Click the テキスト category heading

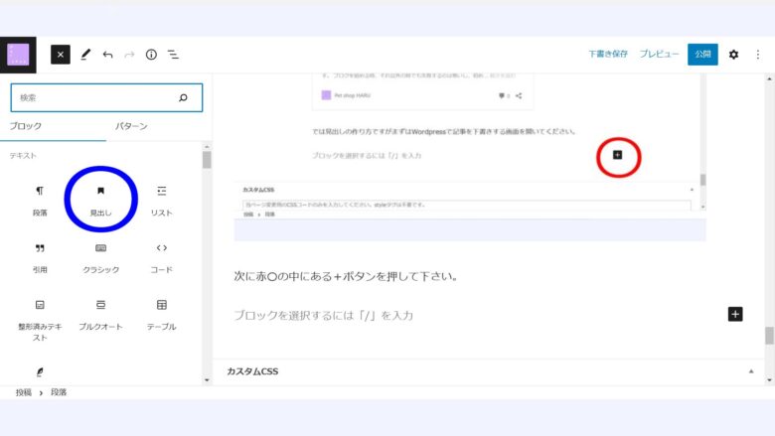(x=23, y=156)
